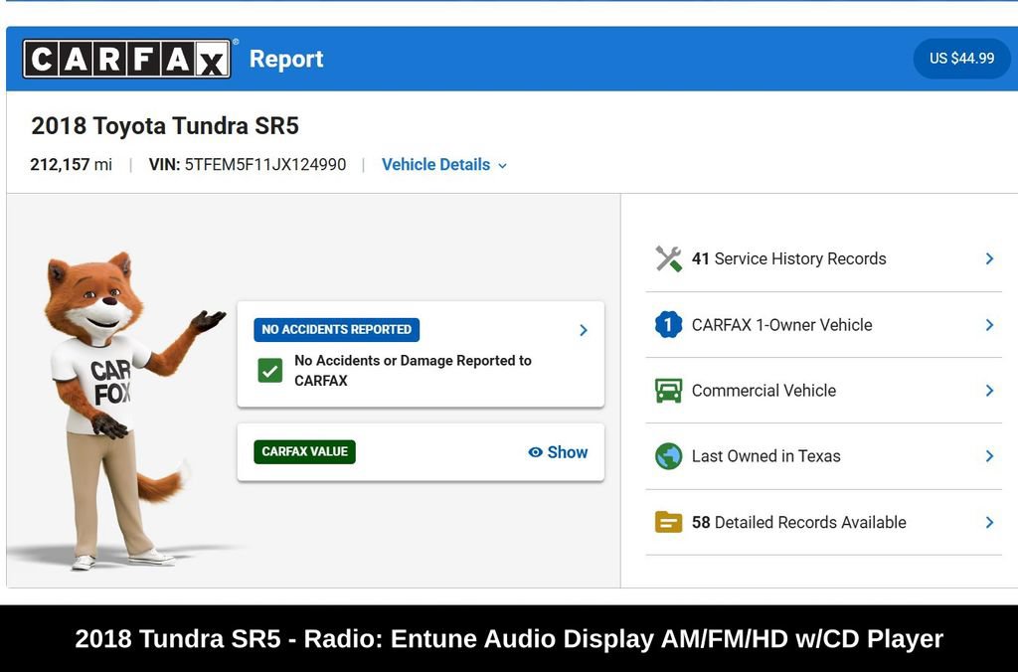
Task: Select the Last Owned in Texas label
Action: click(766, 456)
